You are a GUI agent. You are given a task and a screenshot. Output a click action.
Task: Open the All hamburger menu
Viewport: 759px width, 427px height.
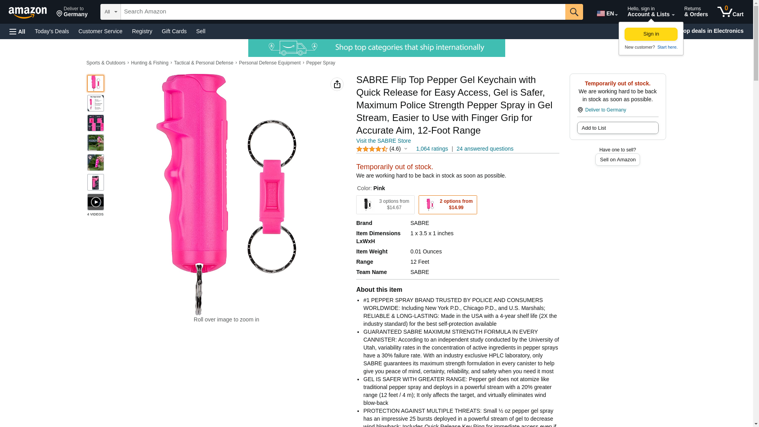(17, 32)
